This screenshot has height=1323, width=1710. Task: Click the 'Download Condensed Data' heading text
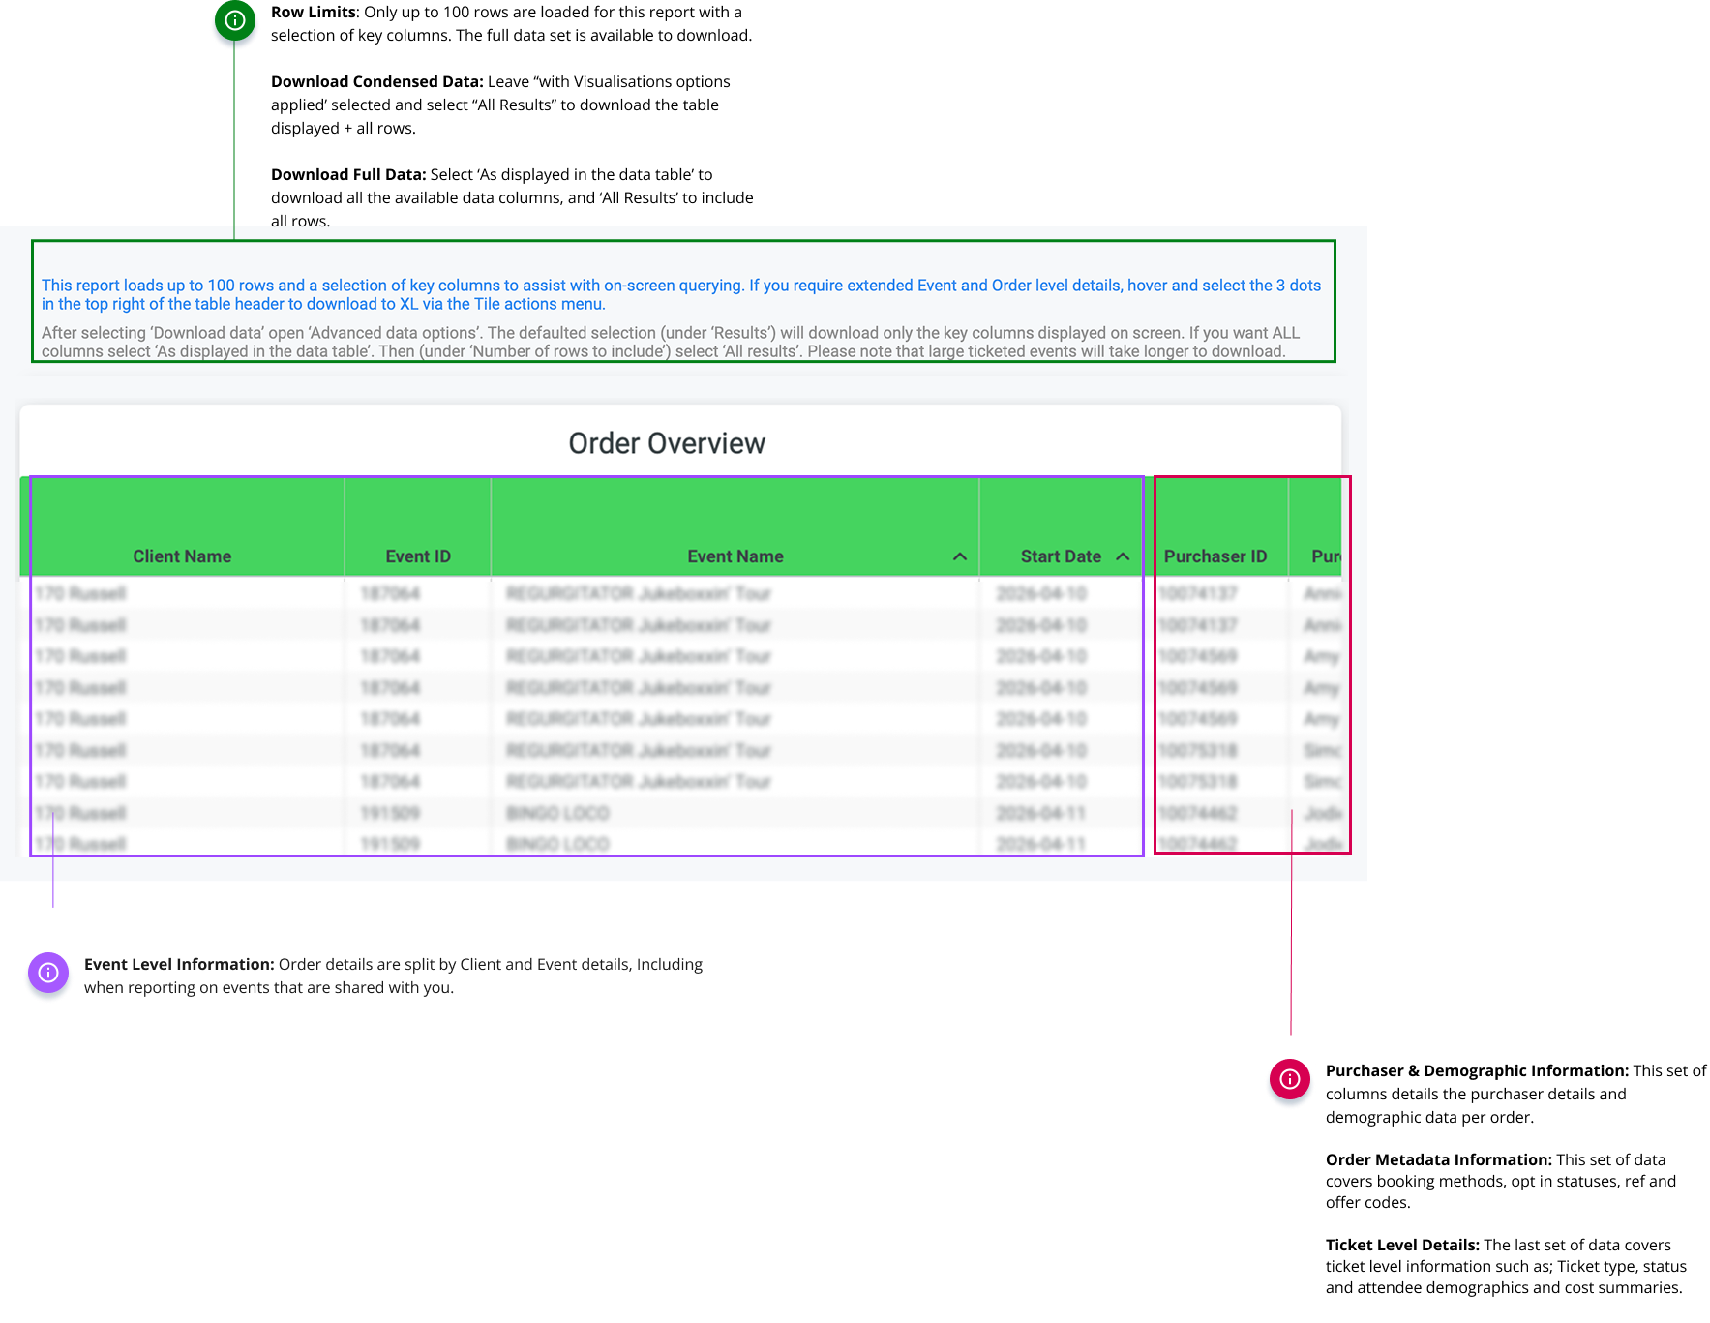[x=376, y=81]
